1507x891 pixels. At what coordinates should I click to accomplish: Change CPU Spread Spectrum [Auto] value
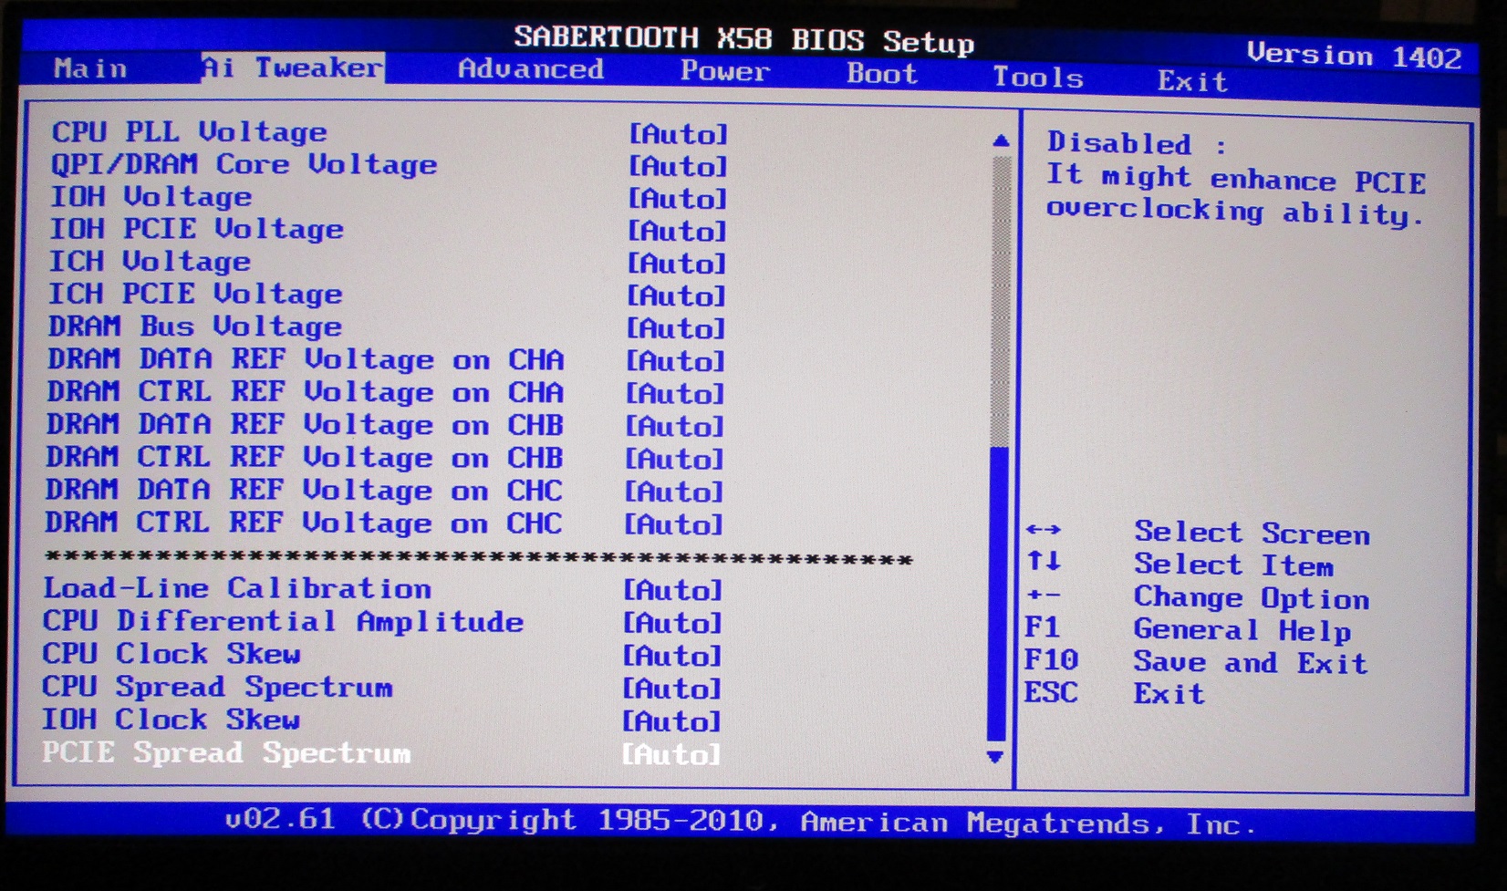[671, 689]
